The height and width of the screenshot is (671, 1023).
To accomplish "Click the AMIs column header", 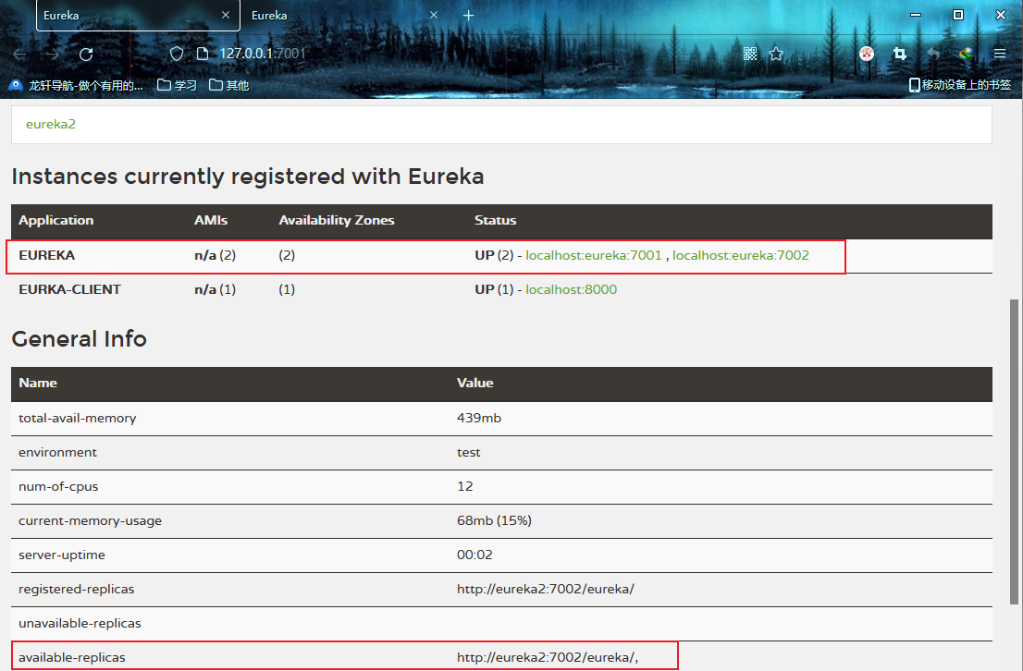I will pyautogui.click(x=211, y=220).
